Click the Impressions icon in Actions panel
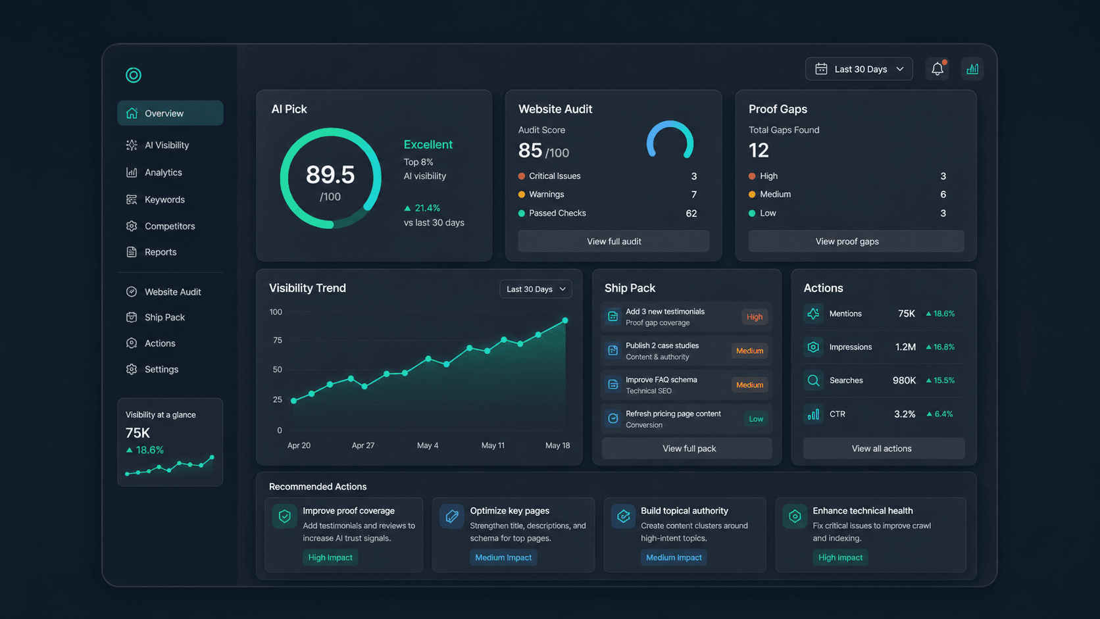 813,347
